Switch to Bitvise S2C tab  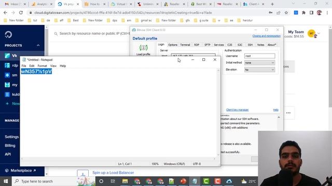click(x=240, y=45)
